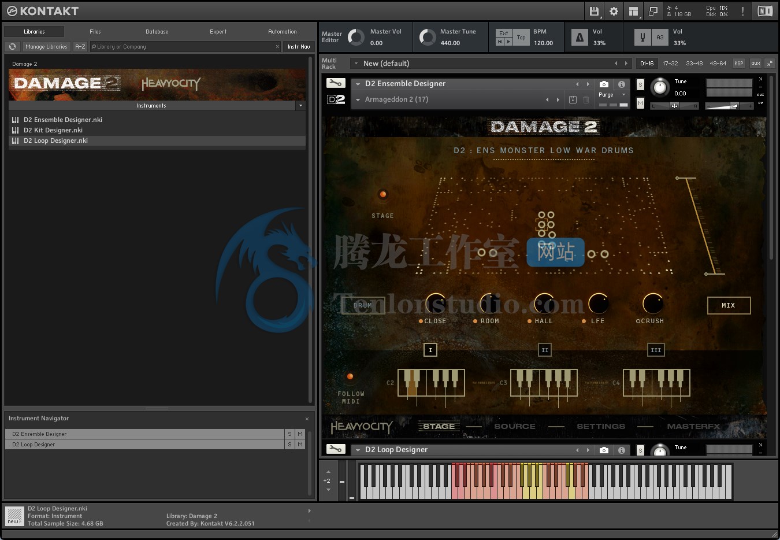Click the MIX button
780x540 pixels.
pos(729,305)
